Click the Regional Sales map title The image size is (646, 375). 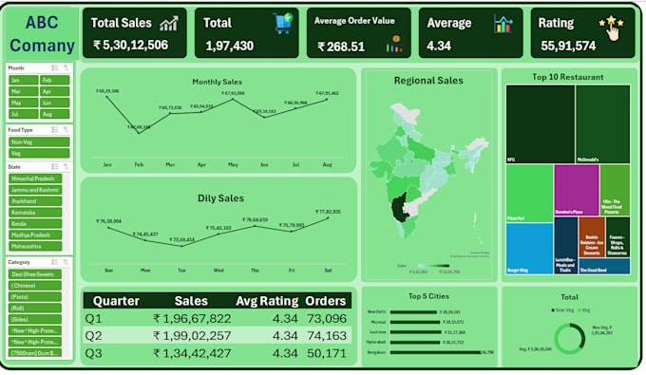[428, 81]
